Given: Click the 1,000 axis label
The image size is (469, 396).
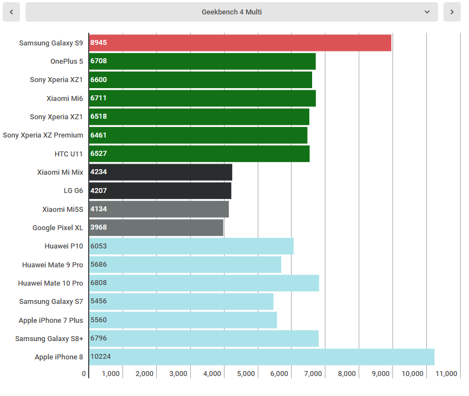Looking at the screenshot, I should click(x=111, y=374).
